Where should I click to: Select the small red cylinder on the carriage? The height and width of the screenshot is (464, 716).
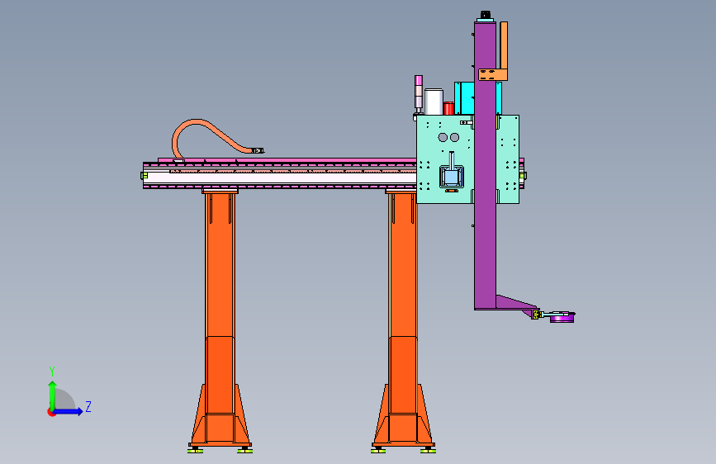448,108
